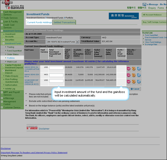Select Watch List in sidebar
Image resolution: width=167 pixels, height=160 pixels.
12,62
